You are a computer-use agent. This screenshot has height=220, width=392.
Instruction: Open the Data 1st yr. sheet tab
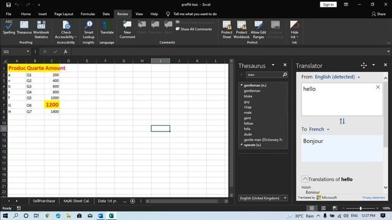(107, 201)
